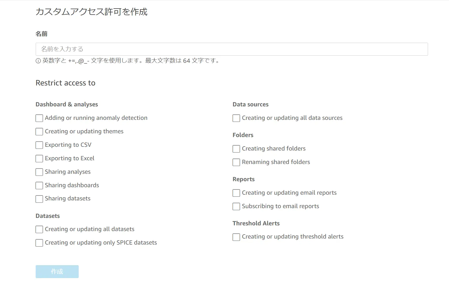Enable Creating or updating themes restriction
This screenshot has height=291, width=449.
pyautogui.click(x=39, y=132)
